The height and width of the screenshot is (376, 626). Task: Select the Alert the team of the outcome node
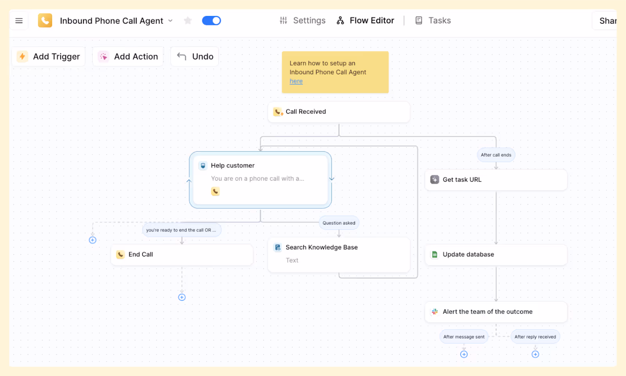(496, 312)
